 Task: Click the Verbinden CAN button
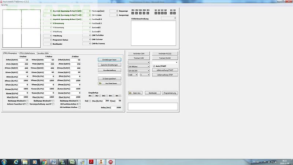point(139,54)
